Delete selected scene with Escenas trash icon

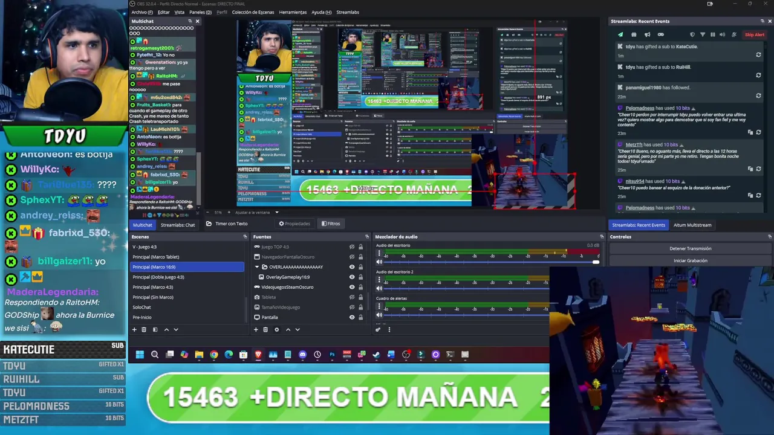(x=143, y=329)
